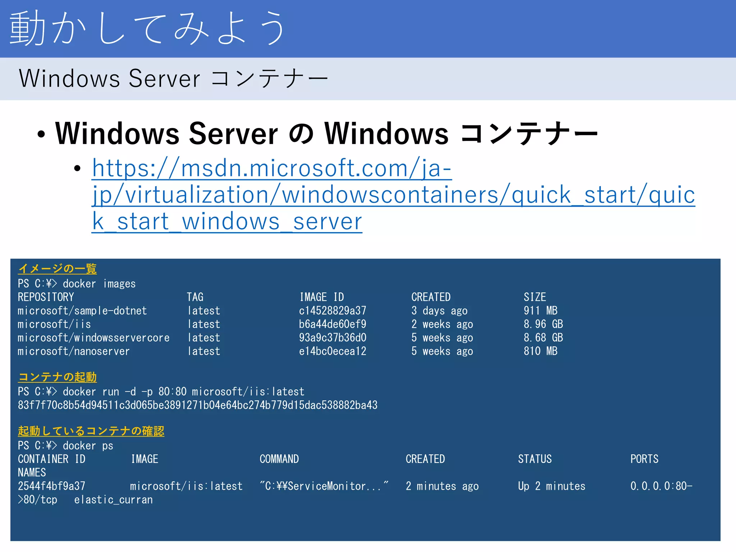Screen dimensions: 736x552
Task: Click the 911 MB size value
Action: click(x=540, y=310)
